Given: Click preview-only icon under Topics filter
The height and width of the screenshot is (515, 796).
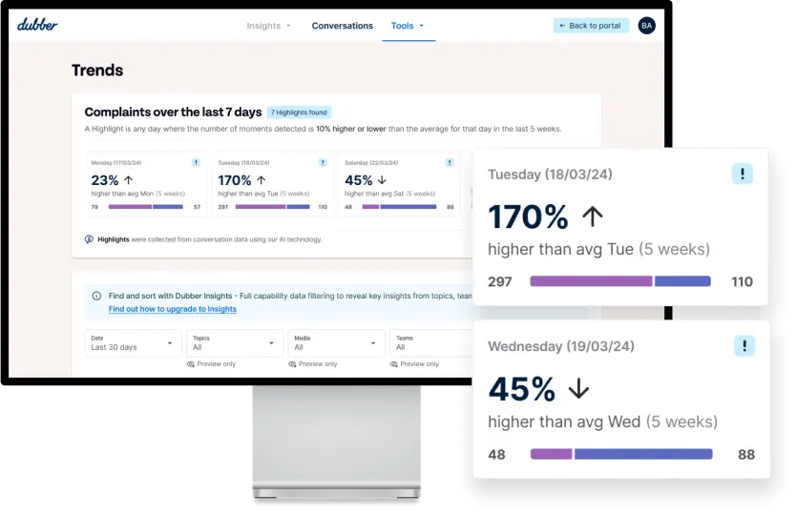Looking at the screenshot, I should 191,364.
